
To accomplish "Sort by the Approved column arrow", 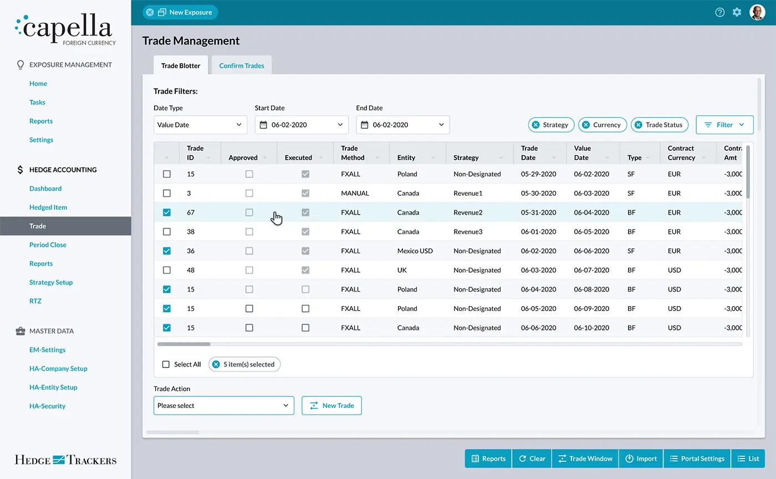I will (266, 158).
